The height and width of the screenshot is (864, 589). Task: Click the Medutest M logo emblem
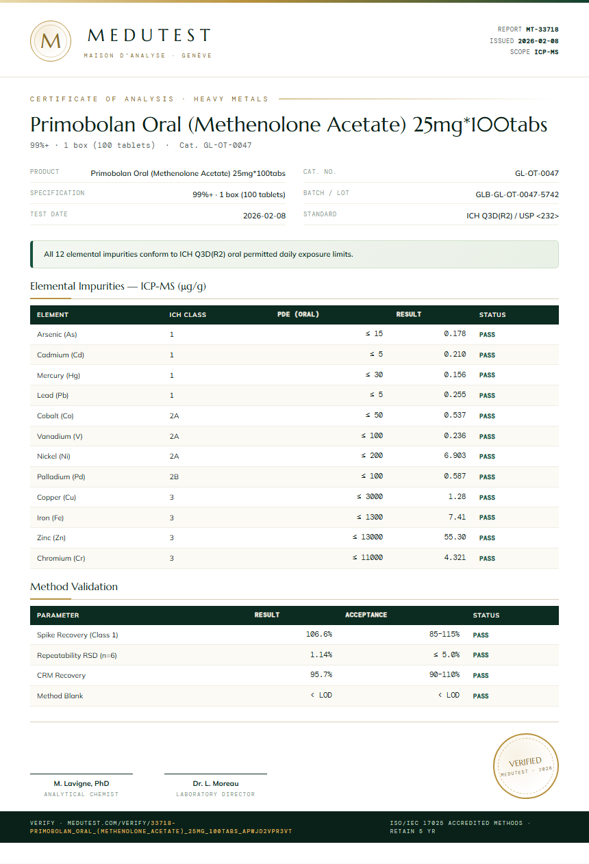(x=51, y=41)
